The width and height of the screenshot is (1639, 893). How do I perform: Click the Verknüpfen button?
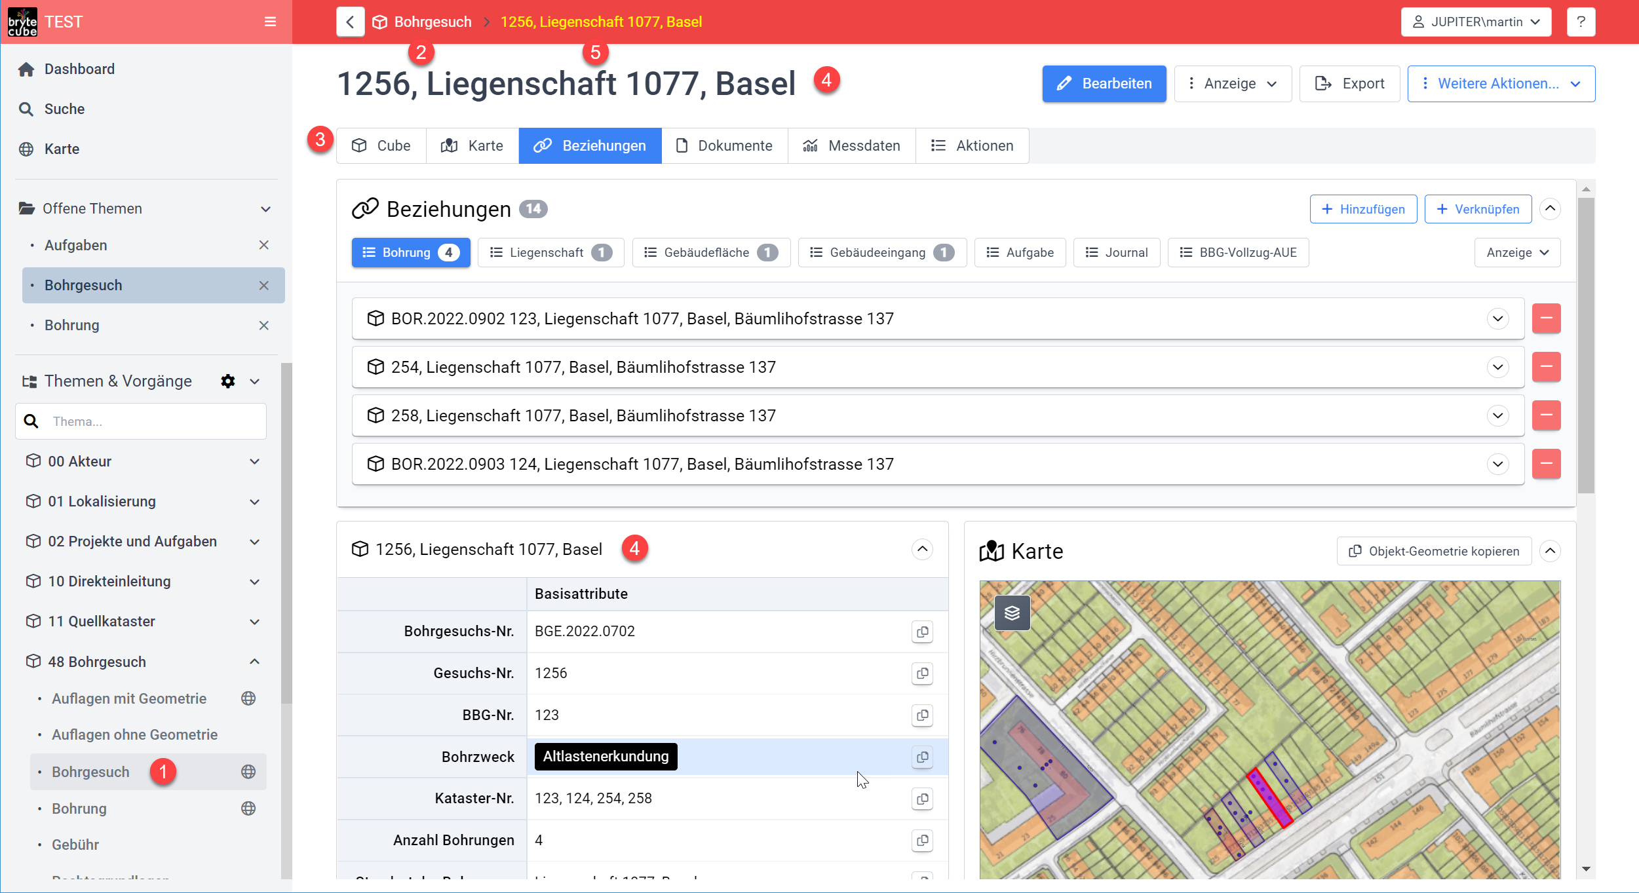point(1478,209)
